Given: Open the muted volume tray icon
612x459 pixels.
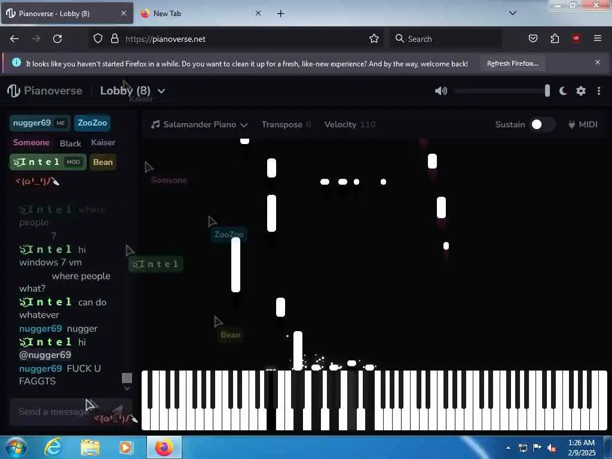Looking at the screenshot, I should (552, 448).
